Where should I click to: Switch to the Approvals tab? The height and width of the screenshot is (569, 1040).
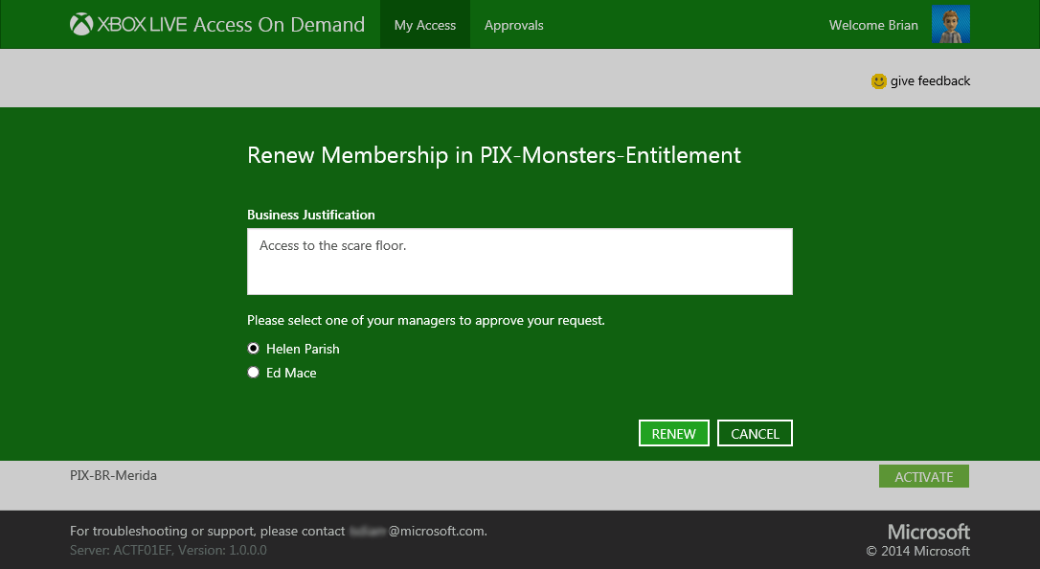(514, 25)
